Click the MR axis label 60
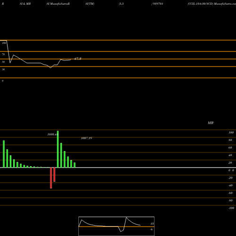The width and height of the screenshot is (236, 236). [230, 148]
